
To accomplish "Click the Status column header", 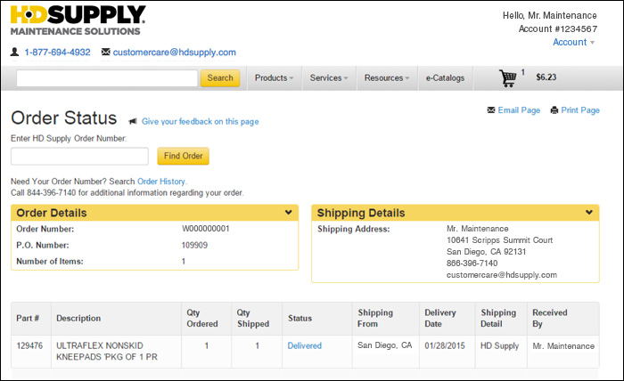I will pyautogui.click(x=300, y=318).
